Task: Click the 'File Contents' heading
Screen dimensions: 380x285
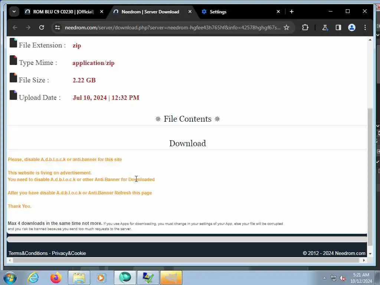Action: pos(187,119)
